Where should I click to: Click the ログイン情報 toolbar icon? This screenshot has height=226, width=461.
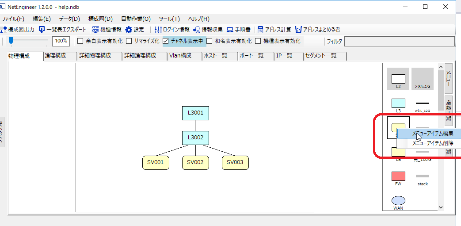tap(158, 30)
